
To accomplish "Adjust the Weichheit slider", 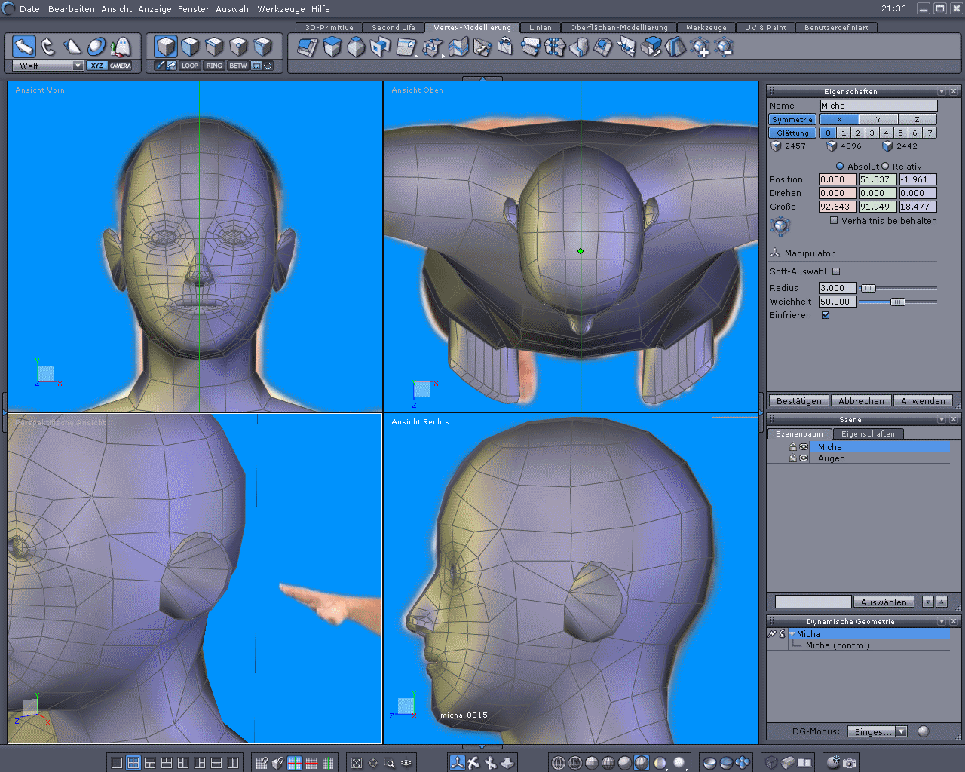I will coord(897,302).
